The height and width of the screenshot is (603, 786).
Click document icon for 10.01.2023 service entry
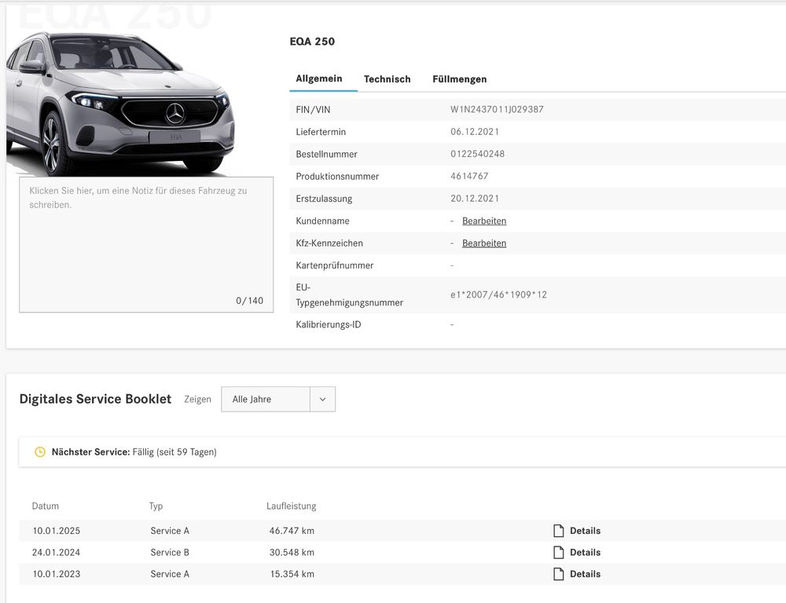click(559, 574)
